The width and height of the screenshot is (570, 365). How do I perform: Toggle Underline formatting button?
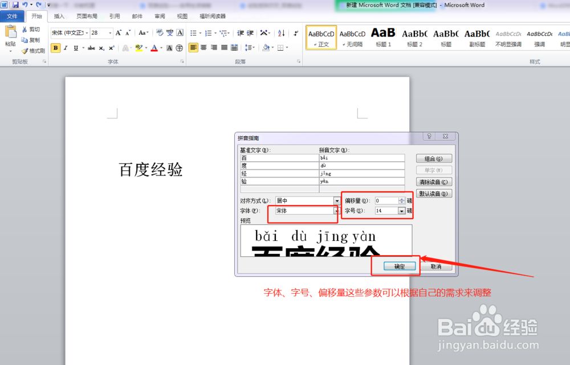tap(76, 48)
